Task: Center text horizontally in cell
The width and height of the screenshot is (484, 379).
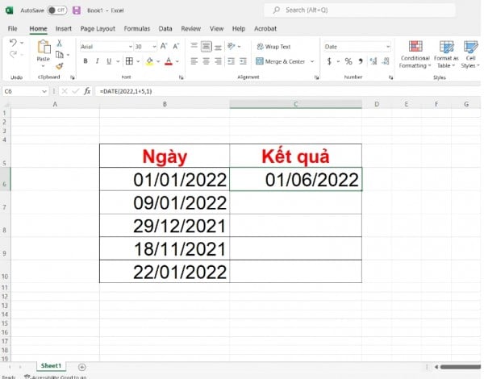Action: coord(207,61)
